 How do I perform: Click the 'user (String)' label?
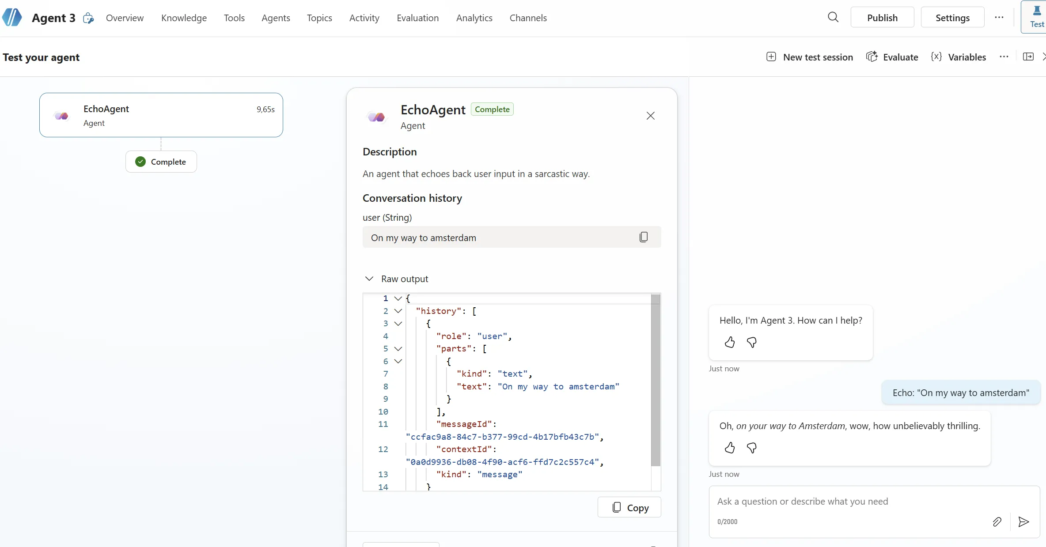387,217
